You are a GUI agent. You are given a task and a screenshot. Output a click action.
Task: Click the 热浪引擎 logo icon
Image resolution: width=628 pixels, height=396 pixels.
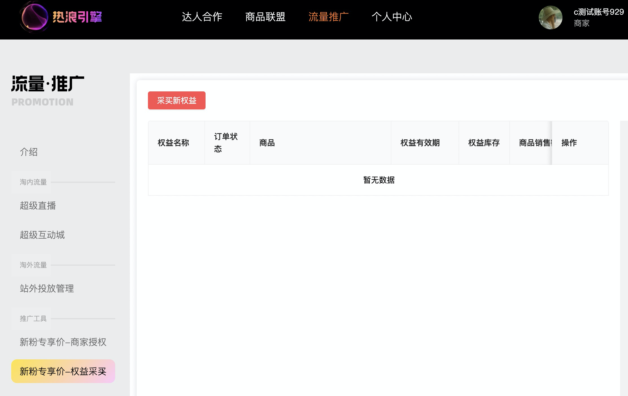tap(35, 17)
